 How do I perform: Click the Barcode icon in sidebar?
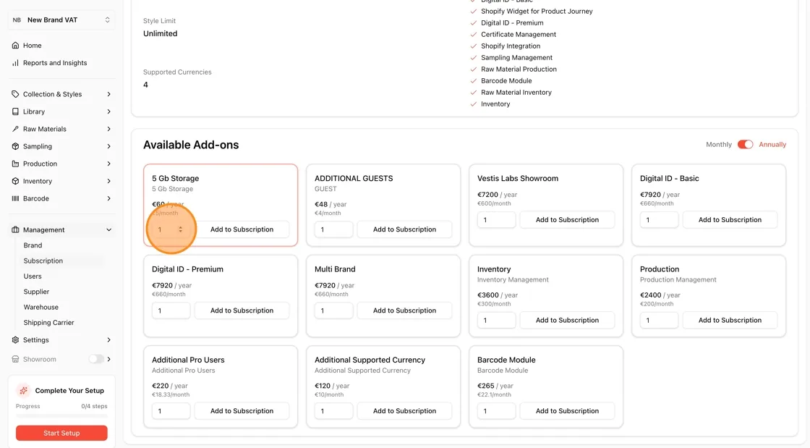(x=15, y=198)
